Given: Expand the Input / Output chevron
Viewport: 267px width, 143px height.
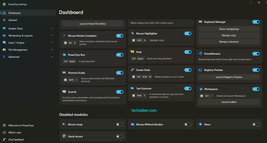Looking at the screenshot, I should click(x=52, y=43).
